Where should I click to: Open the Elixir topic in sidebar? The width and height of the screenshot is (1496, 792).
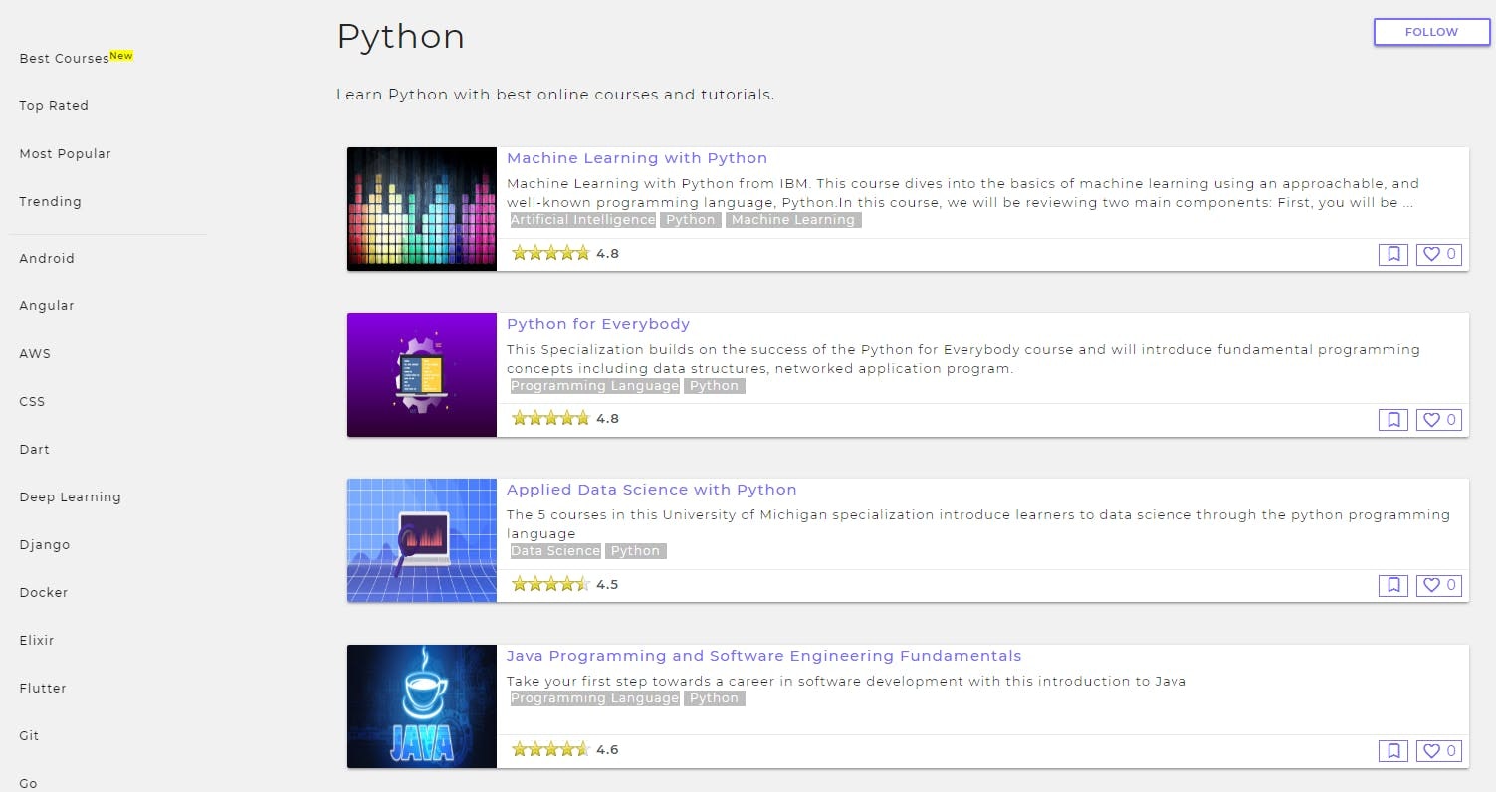pos(37,640)
